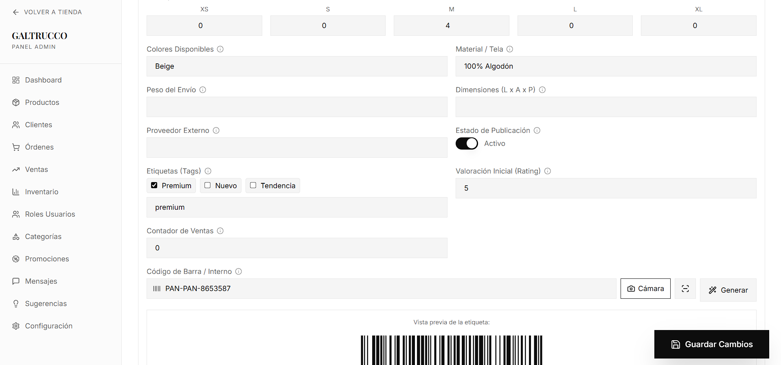Navigate to Promociones in the sidebar
Image resolution: width=781 pixels, height=365 pixels.
tap(47, 259)
